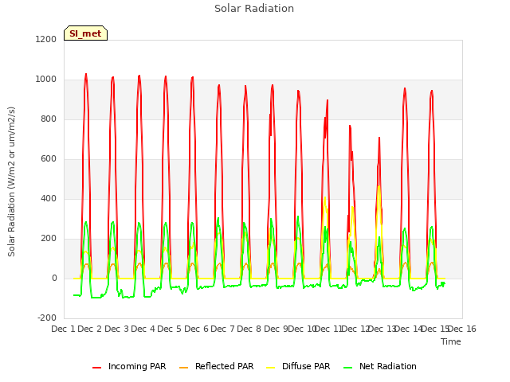Click the Solar Radiation chart title
The image size is (510, 382).
pyautogui.click(x=254, y=9)
